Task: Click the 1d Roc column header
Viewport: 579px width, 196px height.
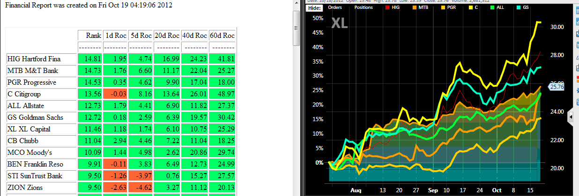Action: [115, 35]
